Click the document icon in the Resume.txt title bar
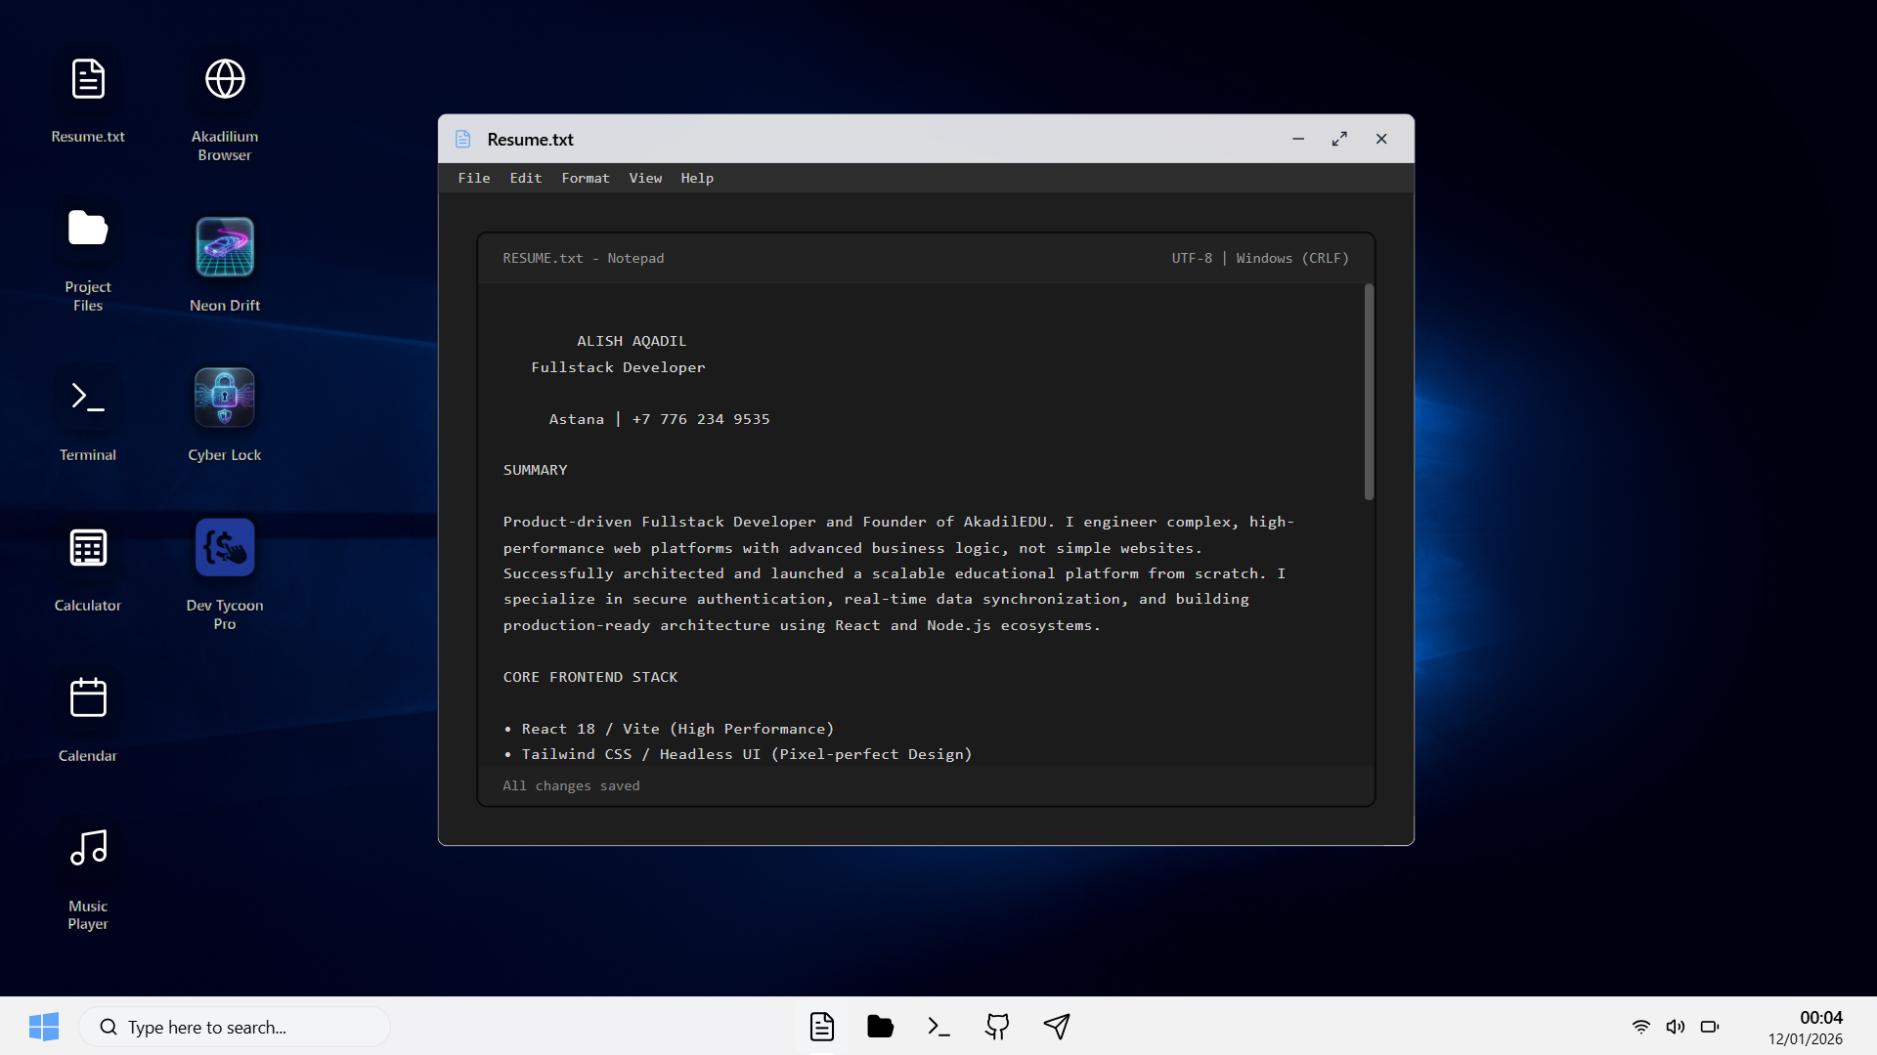 (463, 139)
